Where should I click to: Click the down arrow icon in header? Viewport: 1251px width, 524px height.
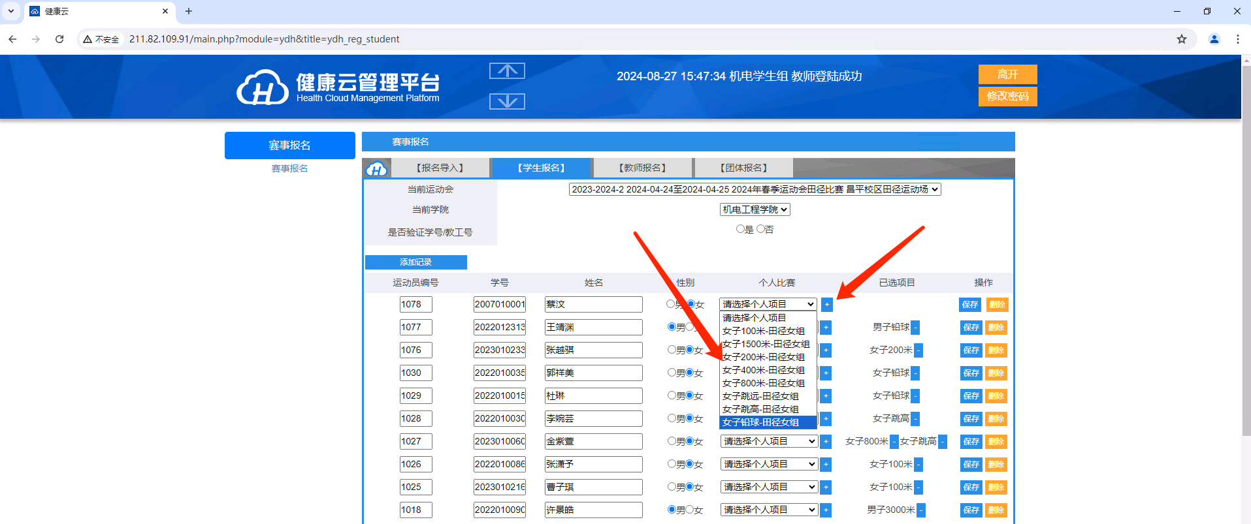click(x=507, y=102)
